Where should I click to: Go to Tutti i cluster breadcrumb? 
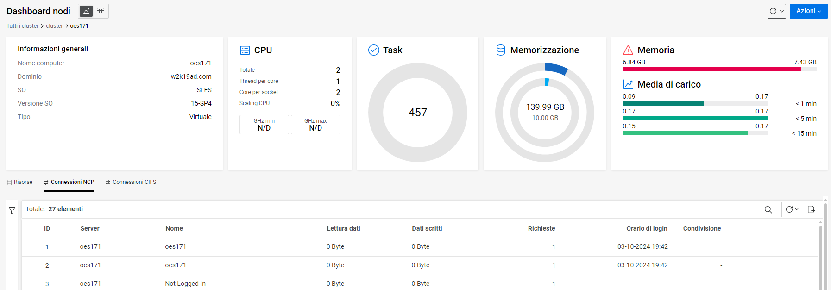click(x=22, y=26)
